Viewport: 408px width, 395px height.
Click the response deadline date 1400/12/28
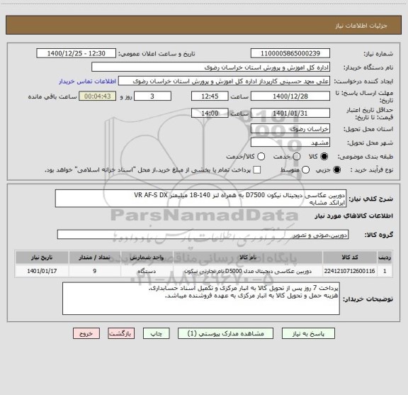point(290,96)
